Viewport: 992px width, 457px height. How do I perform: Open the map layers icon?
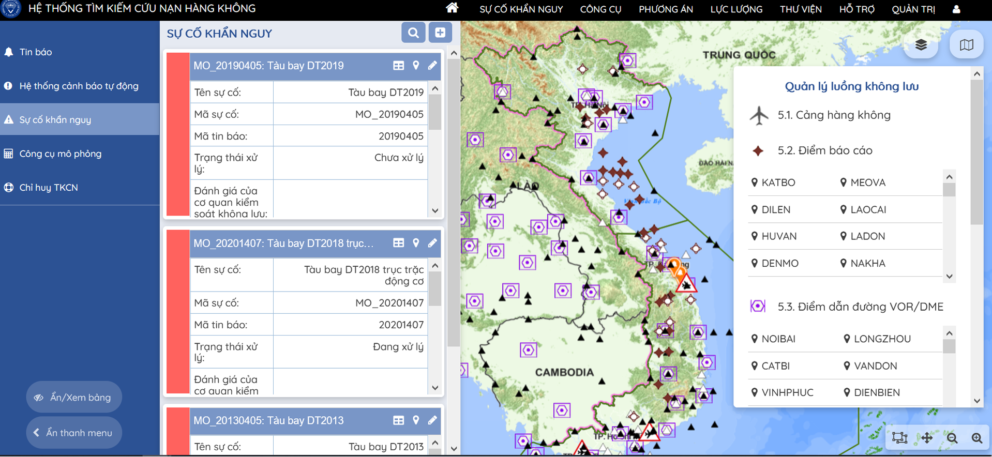click(x=921, y=45)
